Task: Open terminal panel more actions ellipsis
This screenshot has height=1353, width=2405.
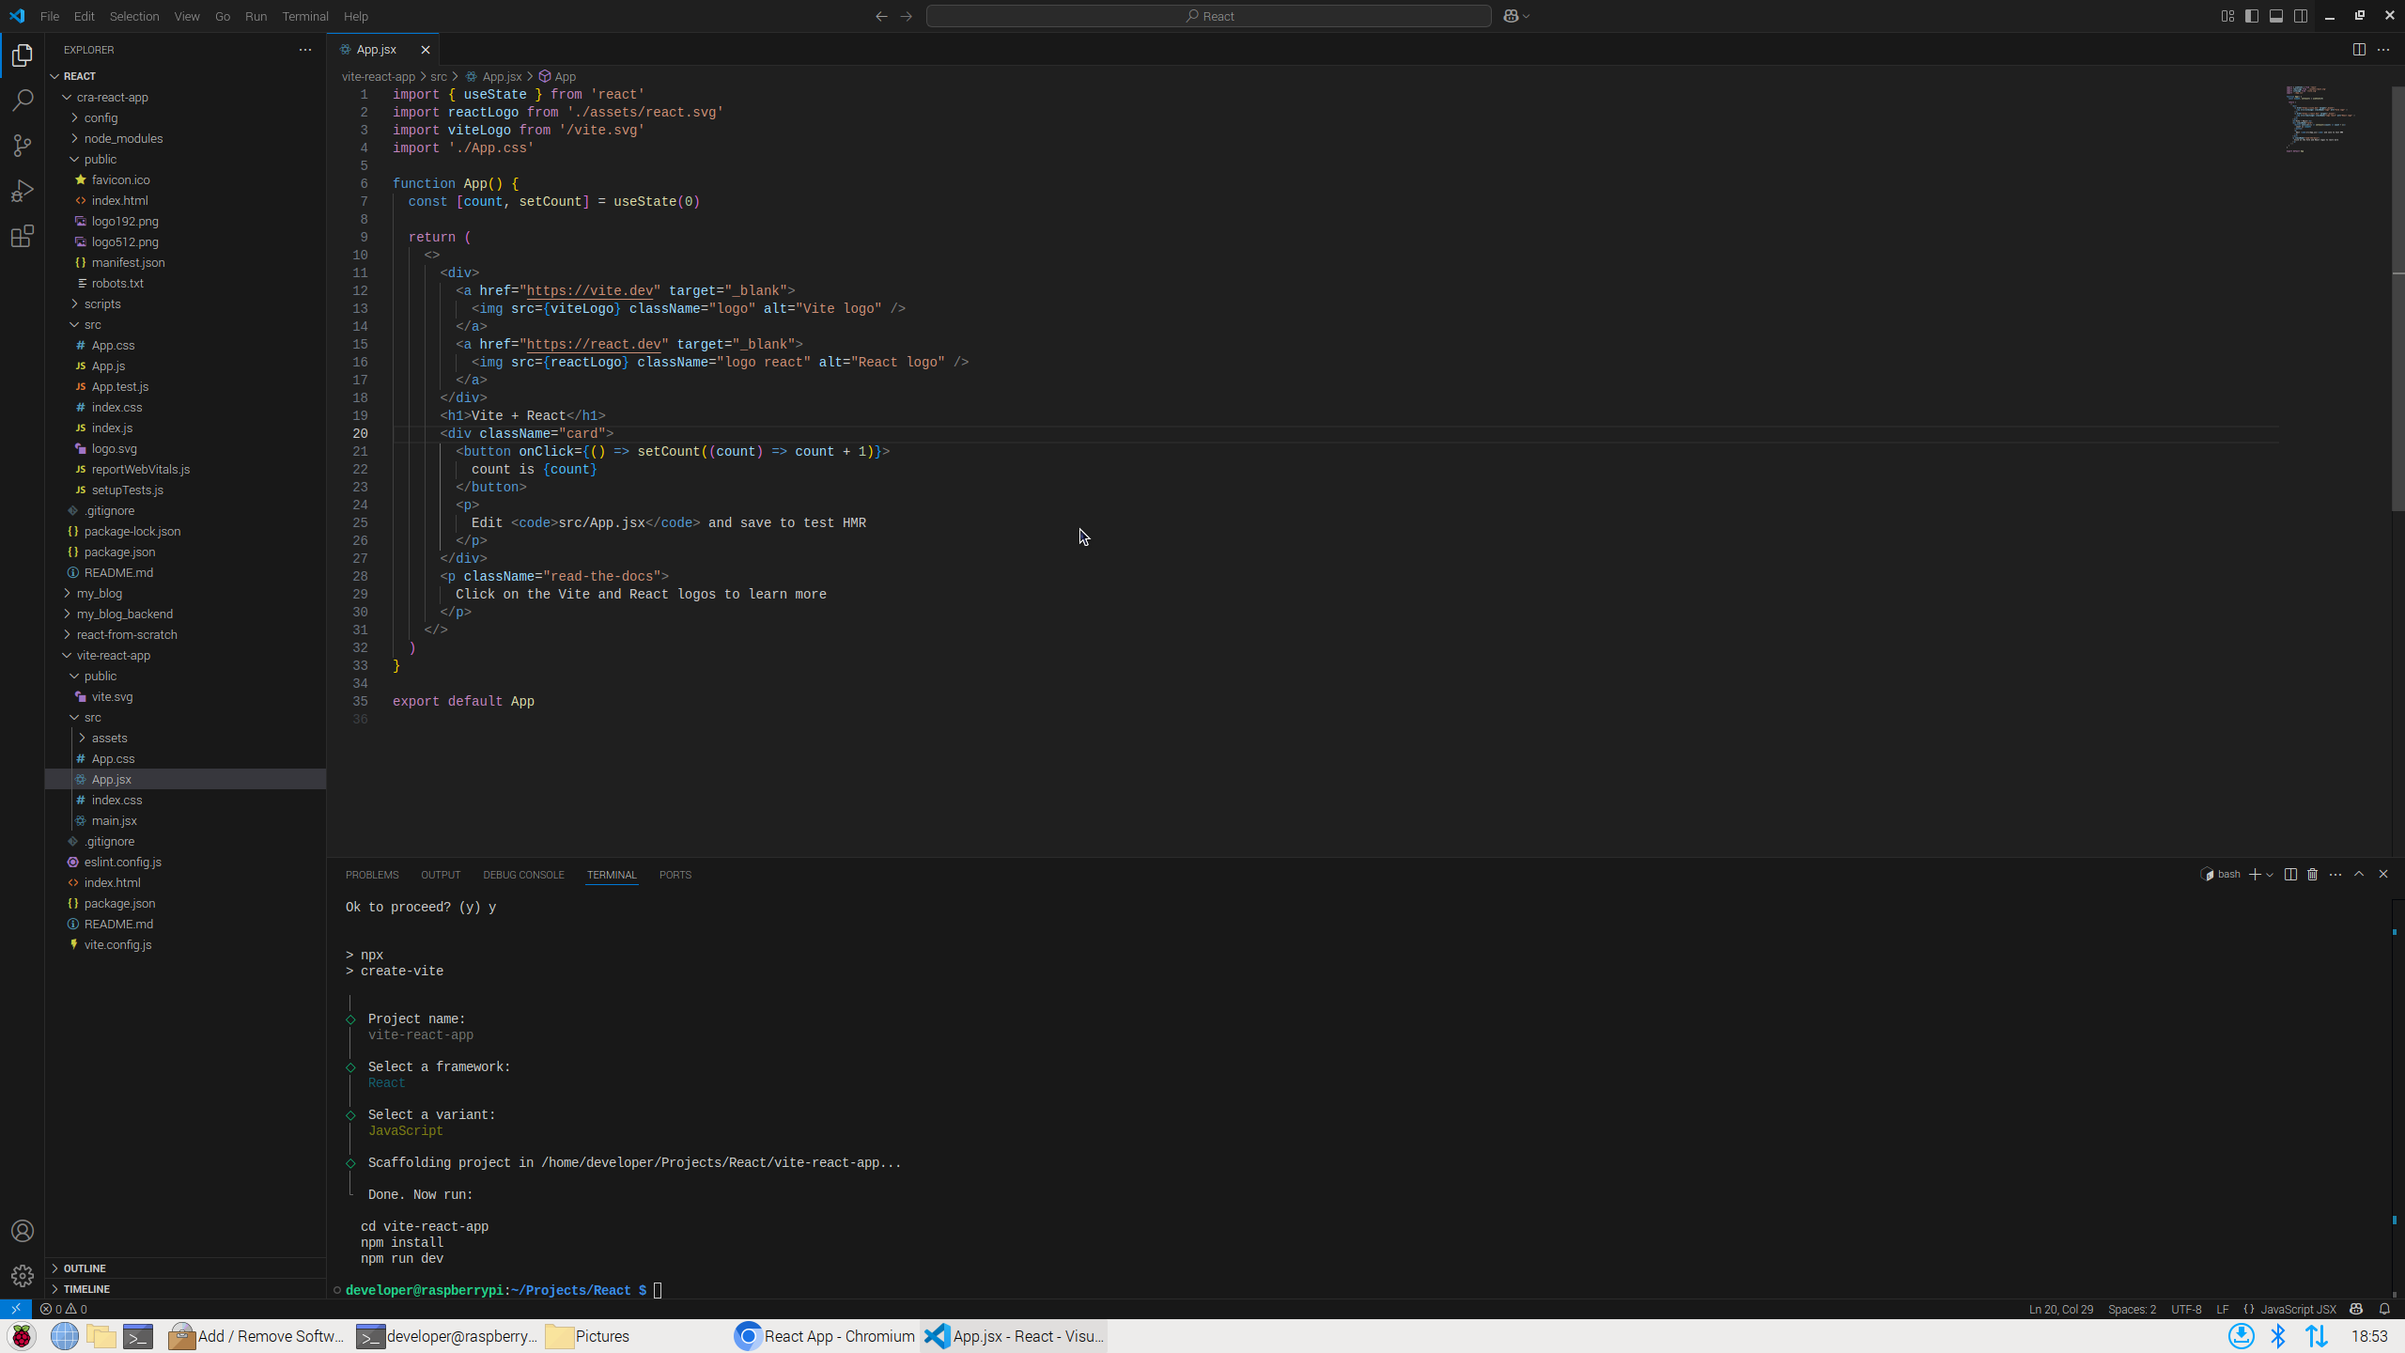Action: pyautogui.click(x=2335, y=875)
